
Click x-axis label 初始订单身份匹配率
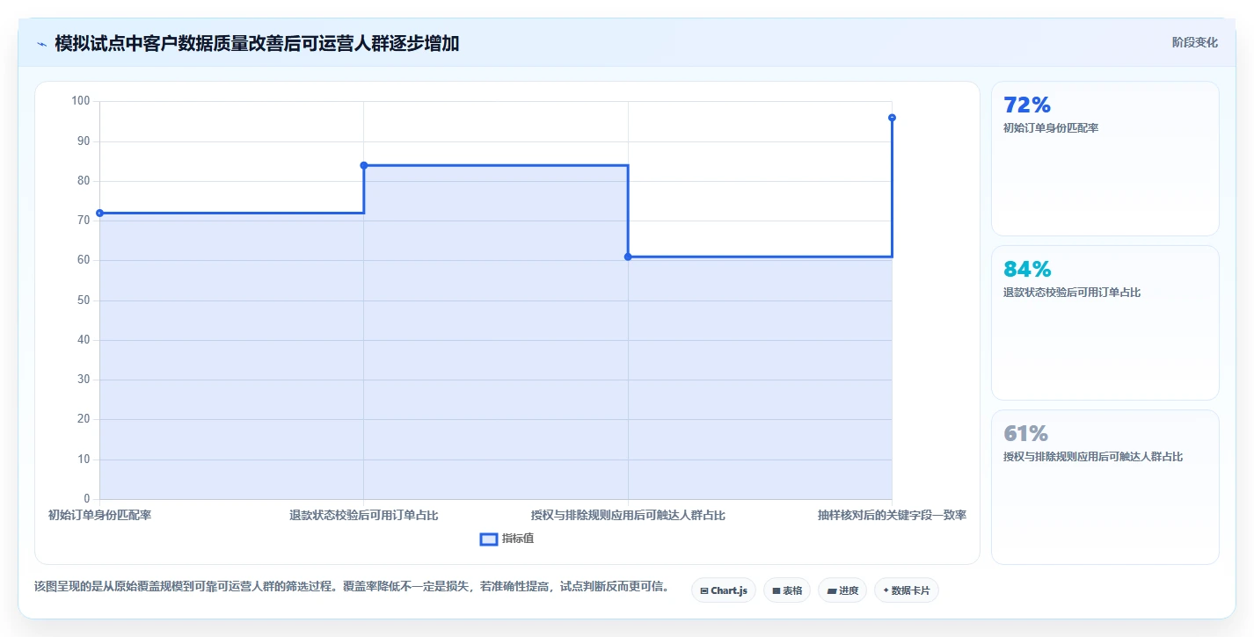pyautogui.click(x=99, y=515)
